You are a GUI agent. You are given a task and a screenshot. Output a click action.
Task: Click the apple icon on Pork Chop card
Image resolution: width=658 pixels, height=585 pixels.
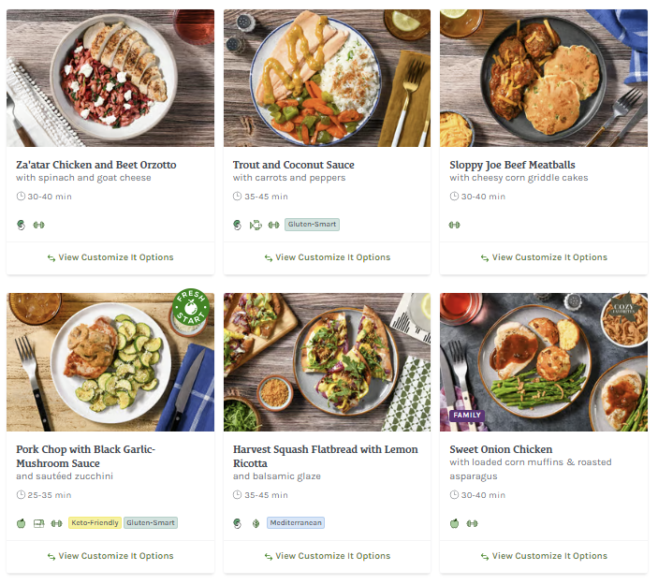pyautogui.click(x=22, y=523)
